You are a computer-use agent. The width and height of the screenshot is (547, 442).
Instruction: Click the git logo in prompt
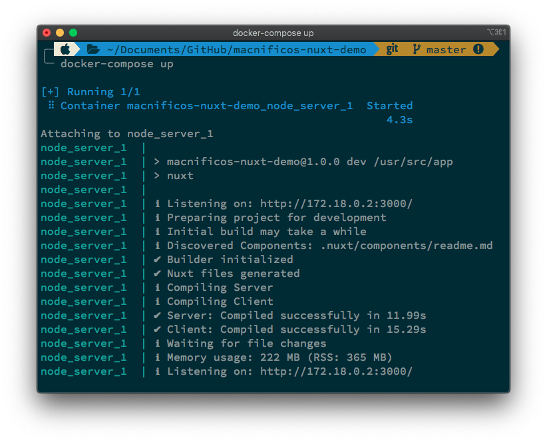point(392,49)
